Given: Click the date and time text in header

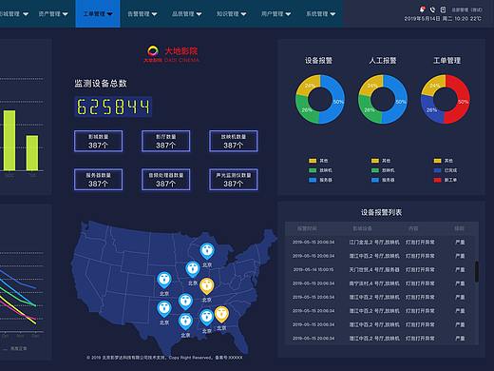Looking at the screenshot, I should pyautogui.click(x=443, y=19).
